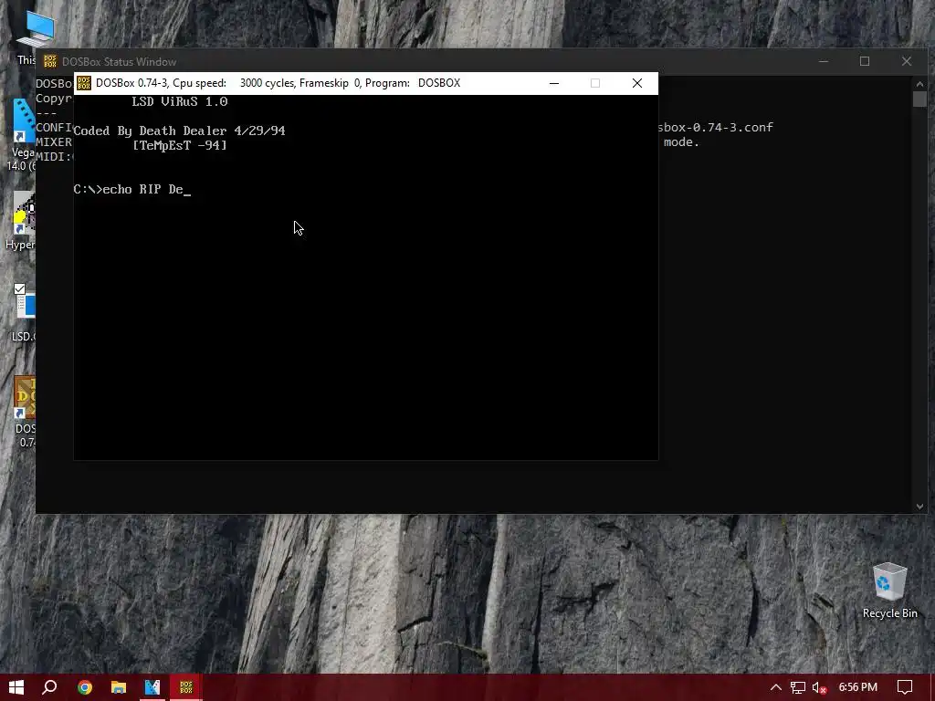Image resolution: width=935 pixels, height=701 pixels.
Task: Click 'sbox-0.74-3.conf' text in Status Window
Action: pyautogui.click(x=716, y=127)
